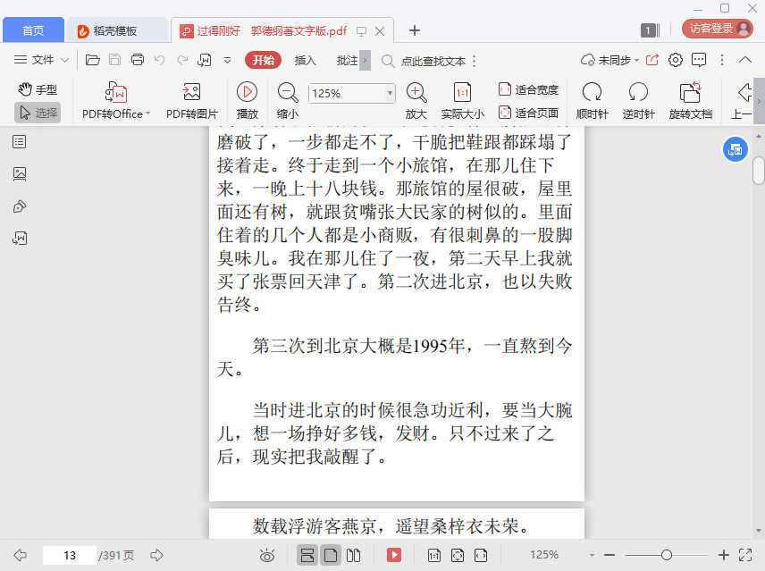This screenshot has width=765, height=571.
Task: Switch to single page view mode
Action: [x=331, y=555]
